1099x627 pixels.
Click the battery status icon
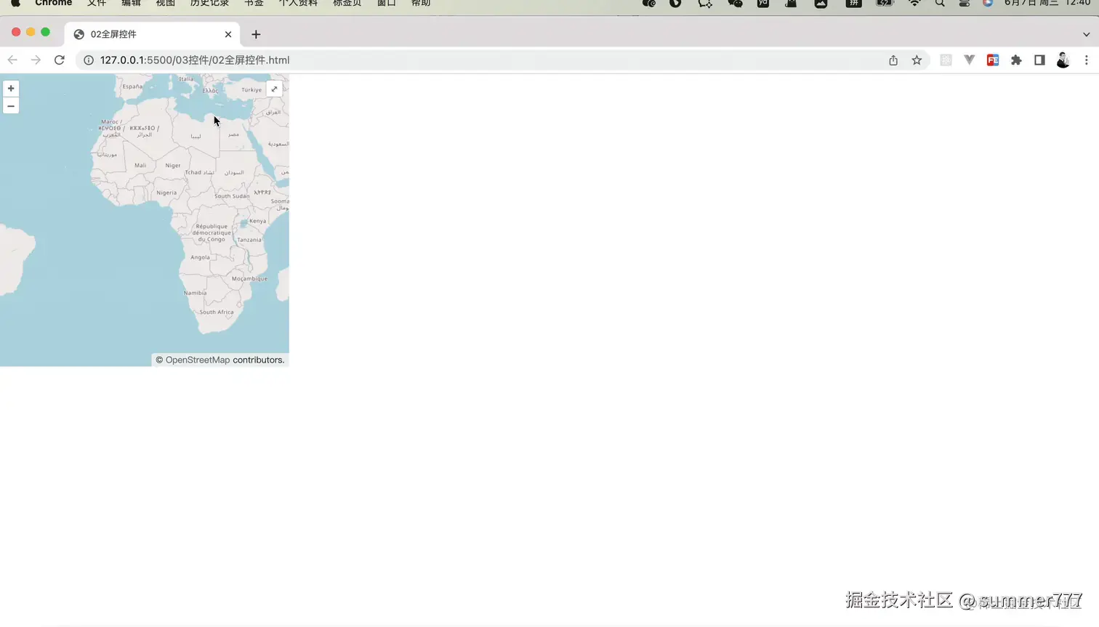885,3
